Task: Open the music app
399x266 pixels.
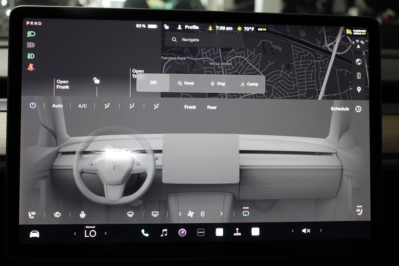Action: [164, 233]
